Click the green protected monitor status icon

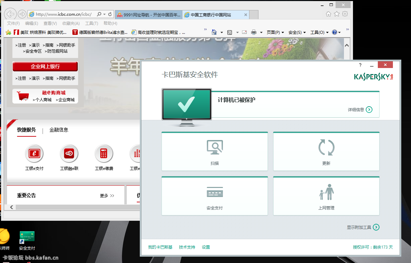click(x=186, y=104)
